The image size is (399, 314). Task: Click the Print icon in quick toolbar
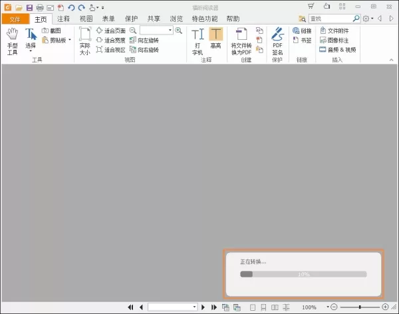[x=40, y=7]
